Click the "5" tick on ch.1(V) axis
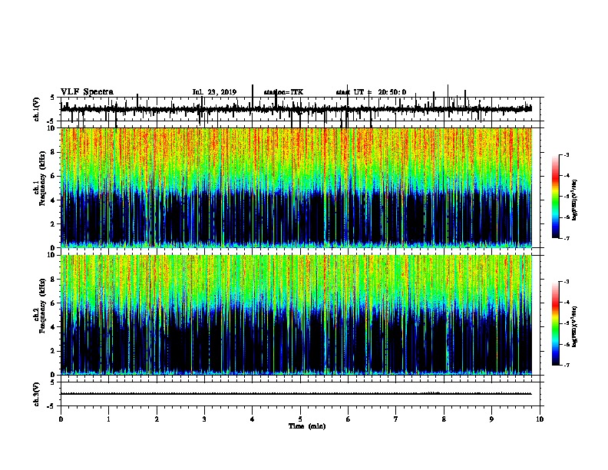Viewport: 608px width, 470px height. tap(52, 98)
